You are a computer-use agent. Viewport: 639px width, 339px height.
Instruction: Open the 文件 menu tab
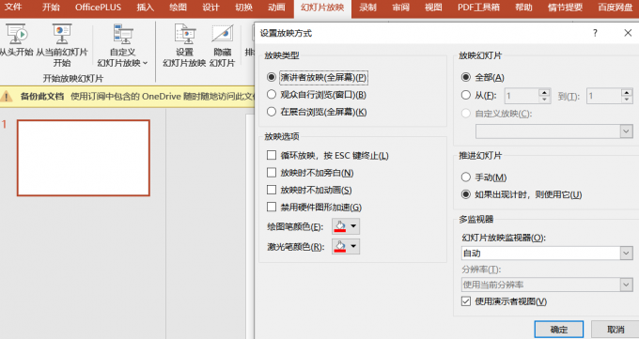[13, 8]
